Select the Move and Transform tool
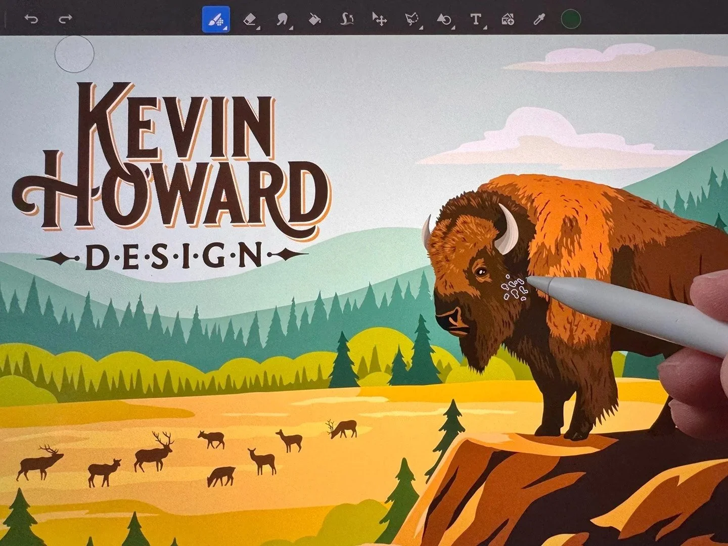The height and width of the screenshot is (546, 728). [x=379, y=20]
